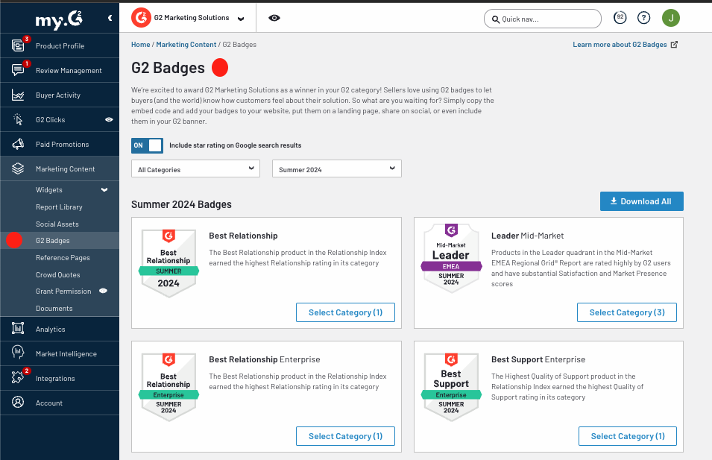This screenshot has width=712, height=460.
Task: Click the Market Intelligence head icon
Action: pyautogui.click(x=18, y=353)
